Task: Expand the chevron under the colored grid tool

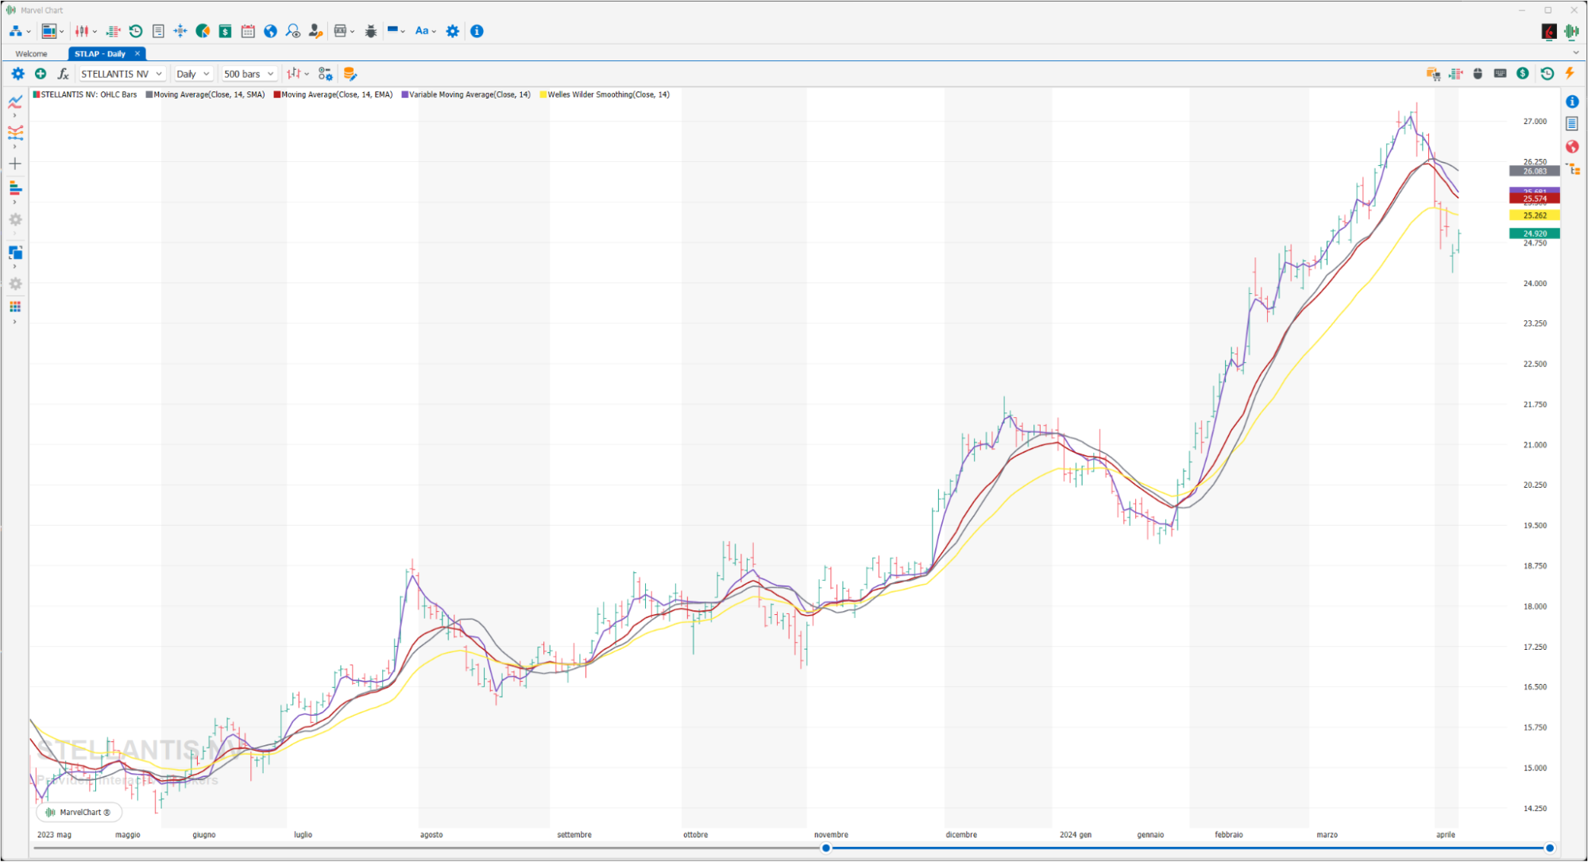Action: coord(14,322)
